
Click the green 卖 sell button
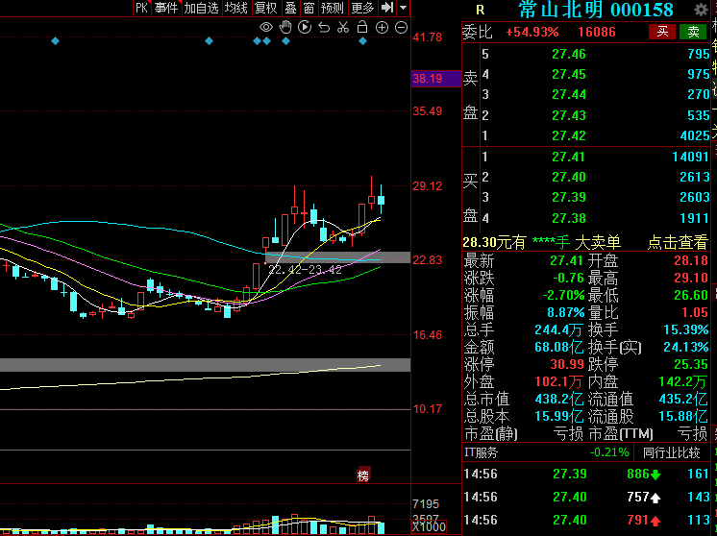point(693,32)
